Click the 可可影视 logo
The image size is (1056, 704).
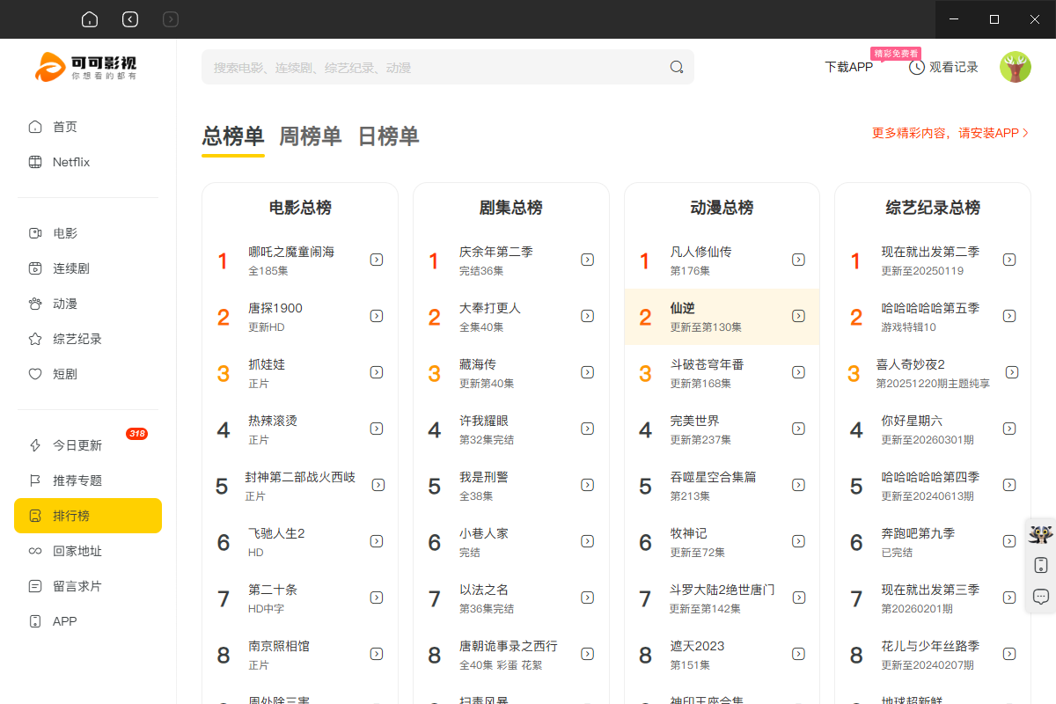(86, 67)
